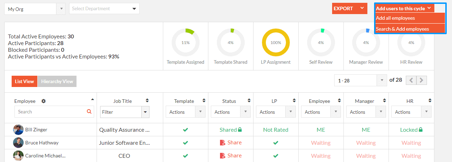Screen dimensions: 452x162
Task: Click sort arrows on Template column
Action: [x=204, y=101]
